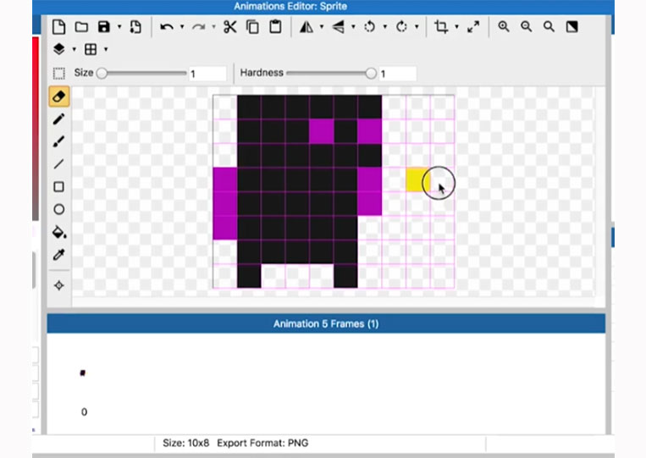Rotate the image clockwise
The height and width of the screenshot is (458, 646).
point(401,27)
